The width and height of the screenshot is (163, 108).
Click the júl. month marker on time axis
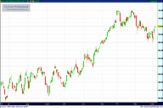tap(10, 103)
